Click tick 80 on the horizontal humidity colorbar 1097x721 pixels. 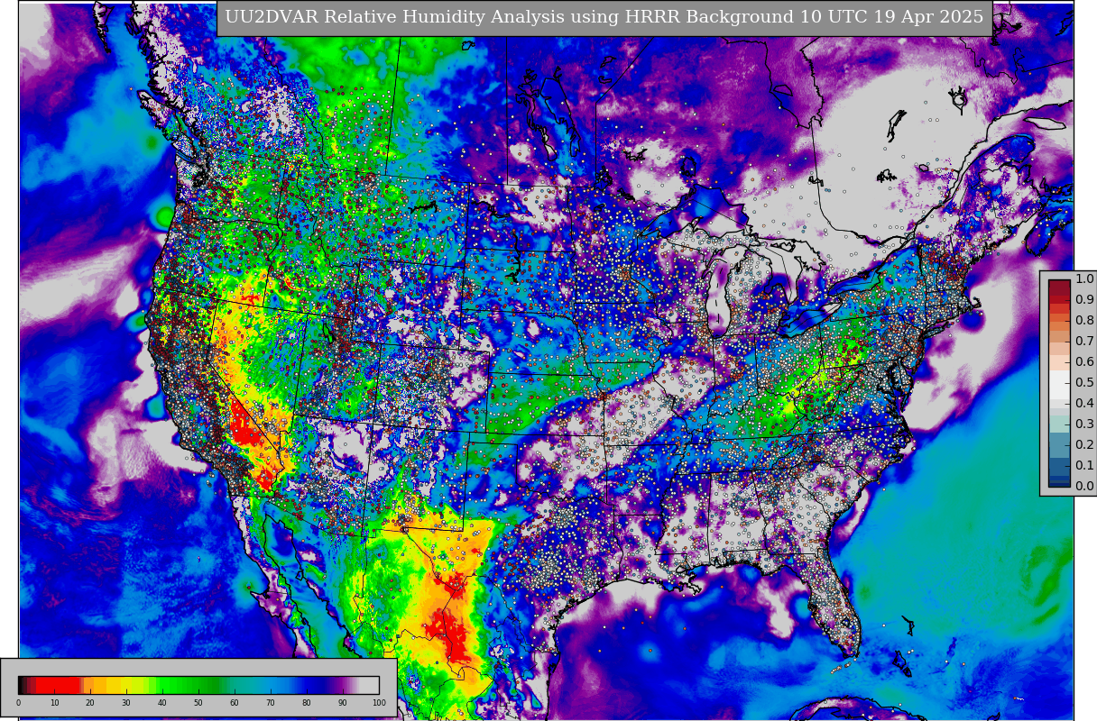[x=307, y=702]
